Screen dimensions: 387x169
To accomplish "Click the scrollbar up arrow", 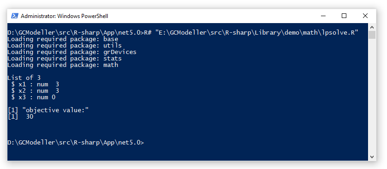I will tap(372, 27).
